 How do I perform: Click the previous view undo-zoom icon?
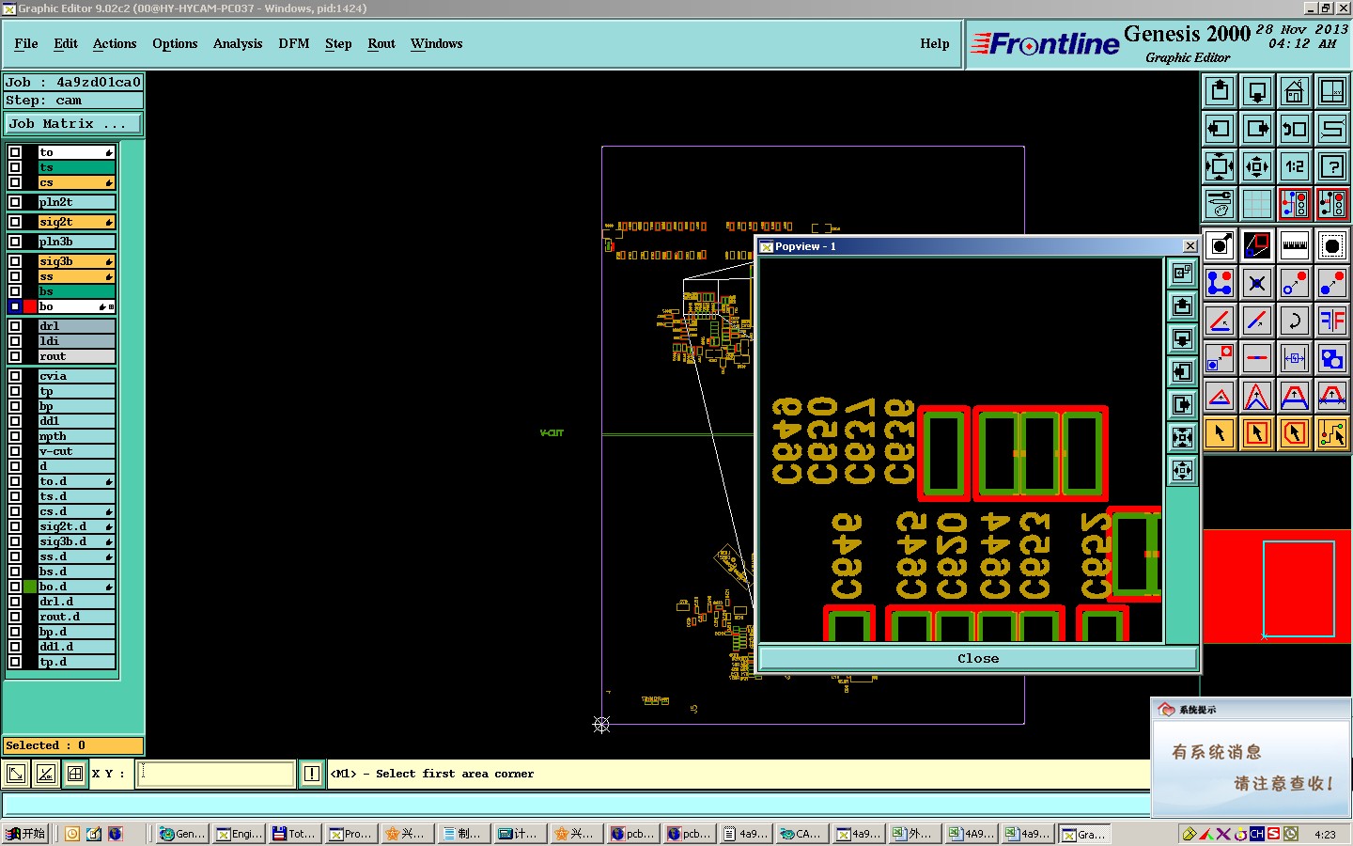(x=1295, y=129)
